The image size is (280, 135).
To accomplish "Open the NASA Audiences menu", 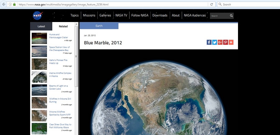I will [195, 15].
